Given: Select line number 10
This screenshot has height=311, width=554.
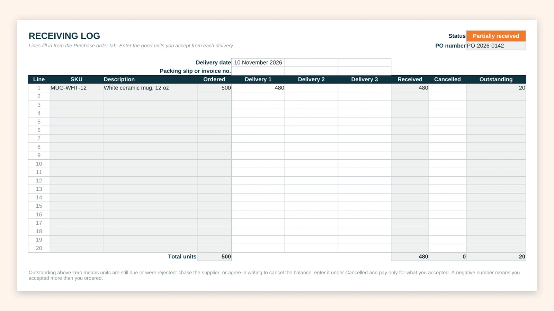Looking at the screenshot, I should click(x=39, y=164).
